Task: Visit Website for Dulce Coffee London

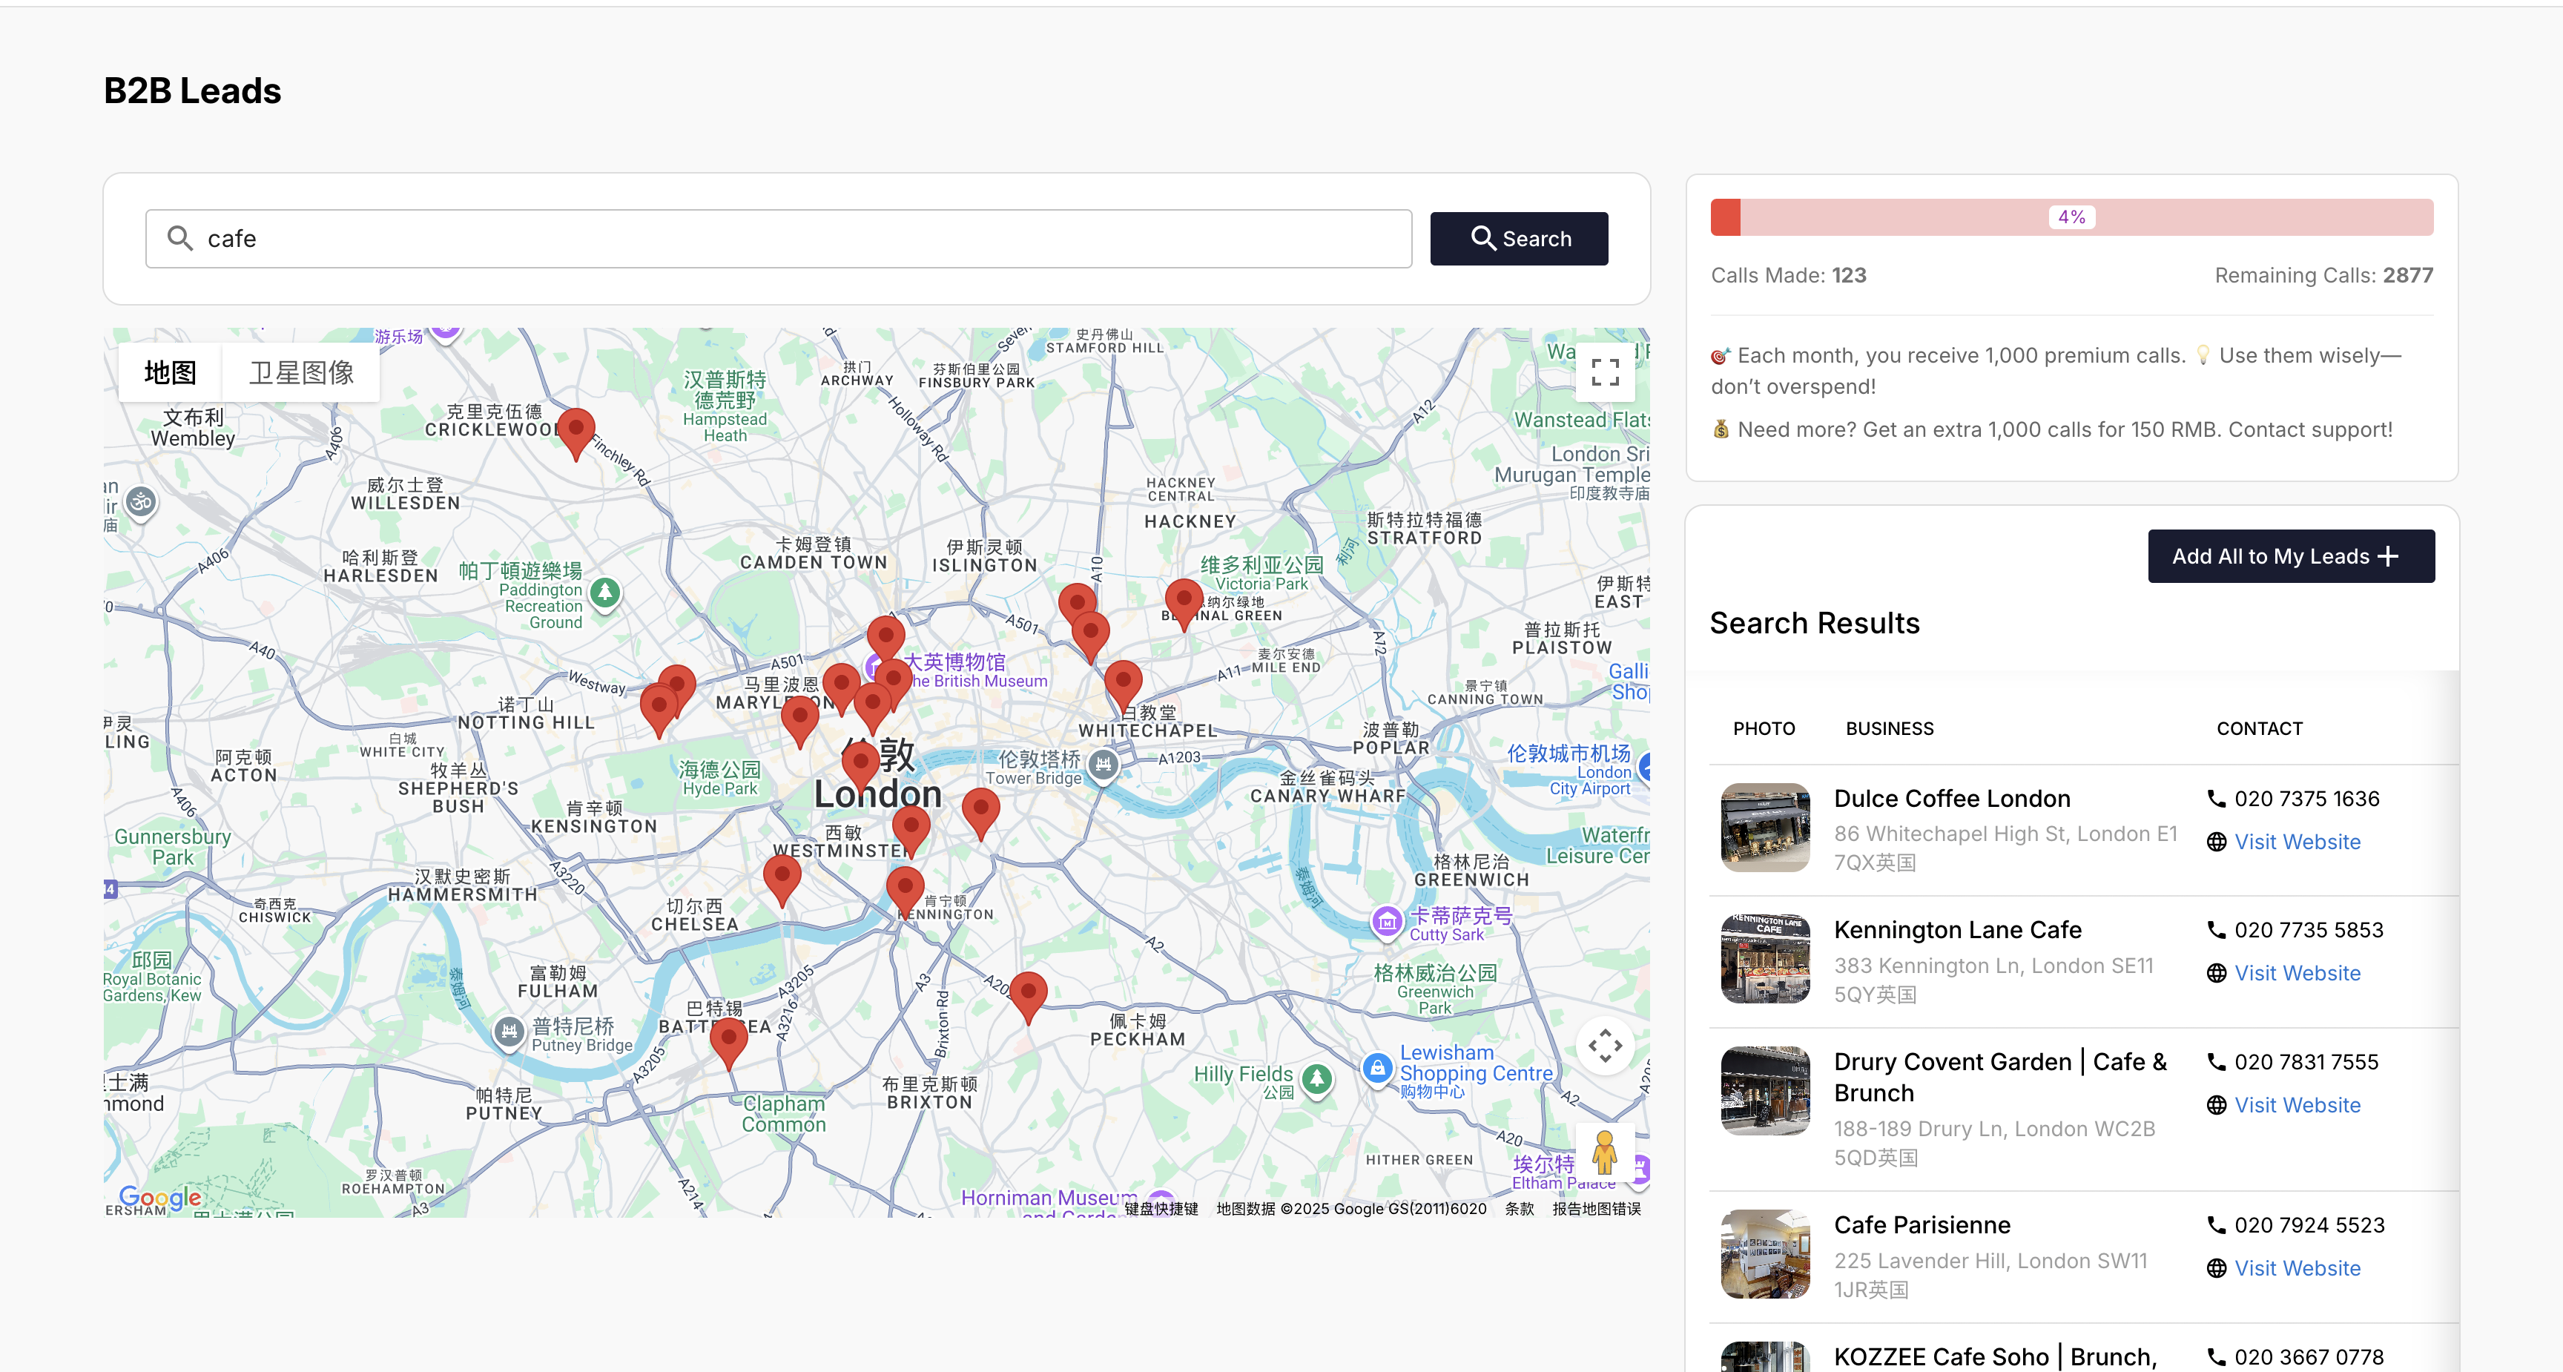Action: pos(2296,842)
